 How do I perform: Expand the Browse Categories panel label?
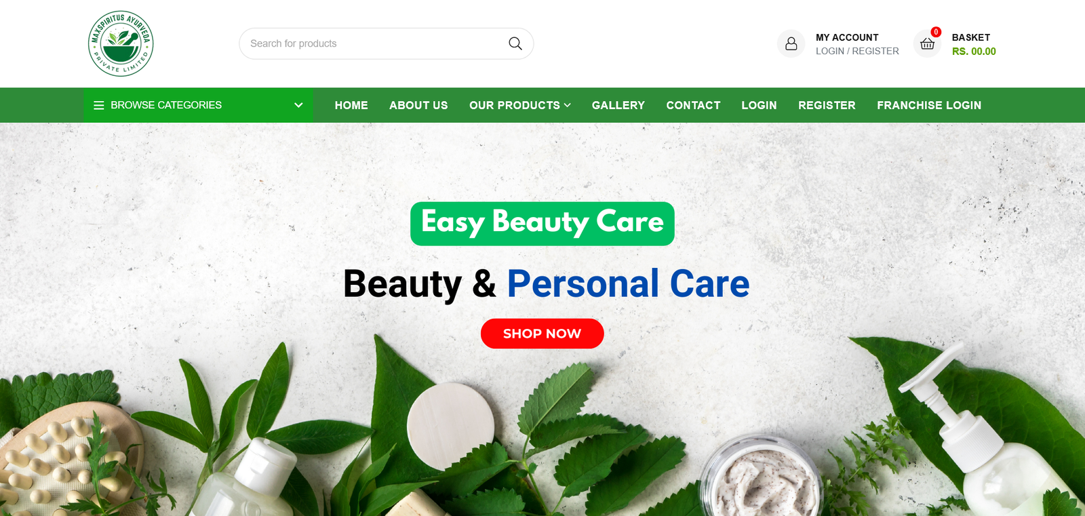[x=166, y=105]
